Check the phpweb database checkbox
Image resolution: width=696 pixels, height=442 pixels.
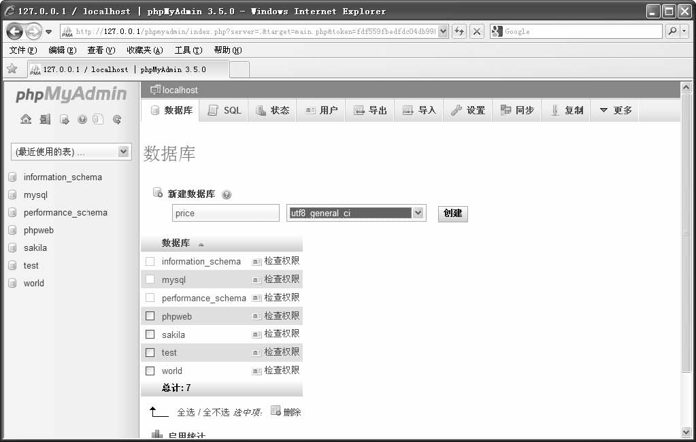click(x=150, y=316)
